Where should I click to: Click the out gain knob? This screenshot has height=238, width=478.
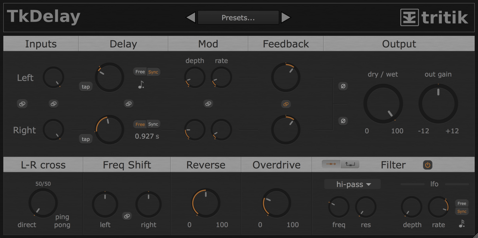tap(438, 104)
